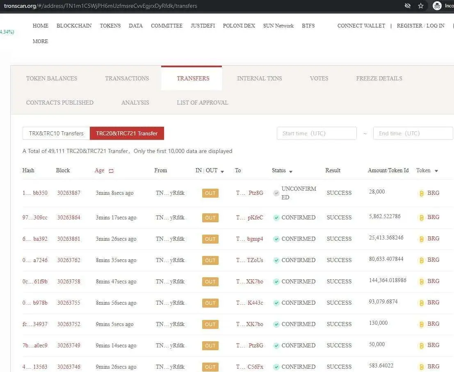Image resolution: width=454 pixels, height=372 pixels.
Task: Click the BRG token icon in the 28,000 row
Action: pos(422,193)
